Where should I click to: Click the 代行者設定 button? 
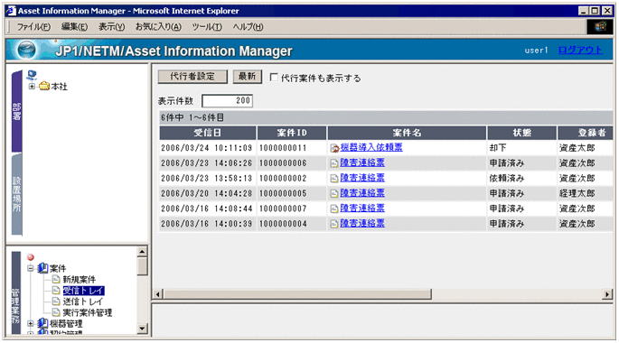click(192, 77)
